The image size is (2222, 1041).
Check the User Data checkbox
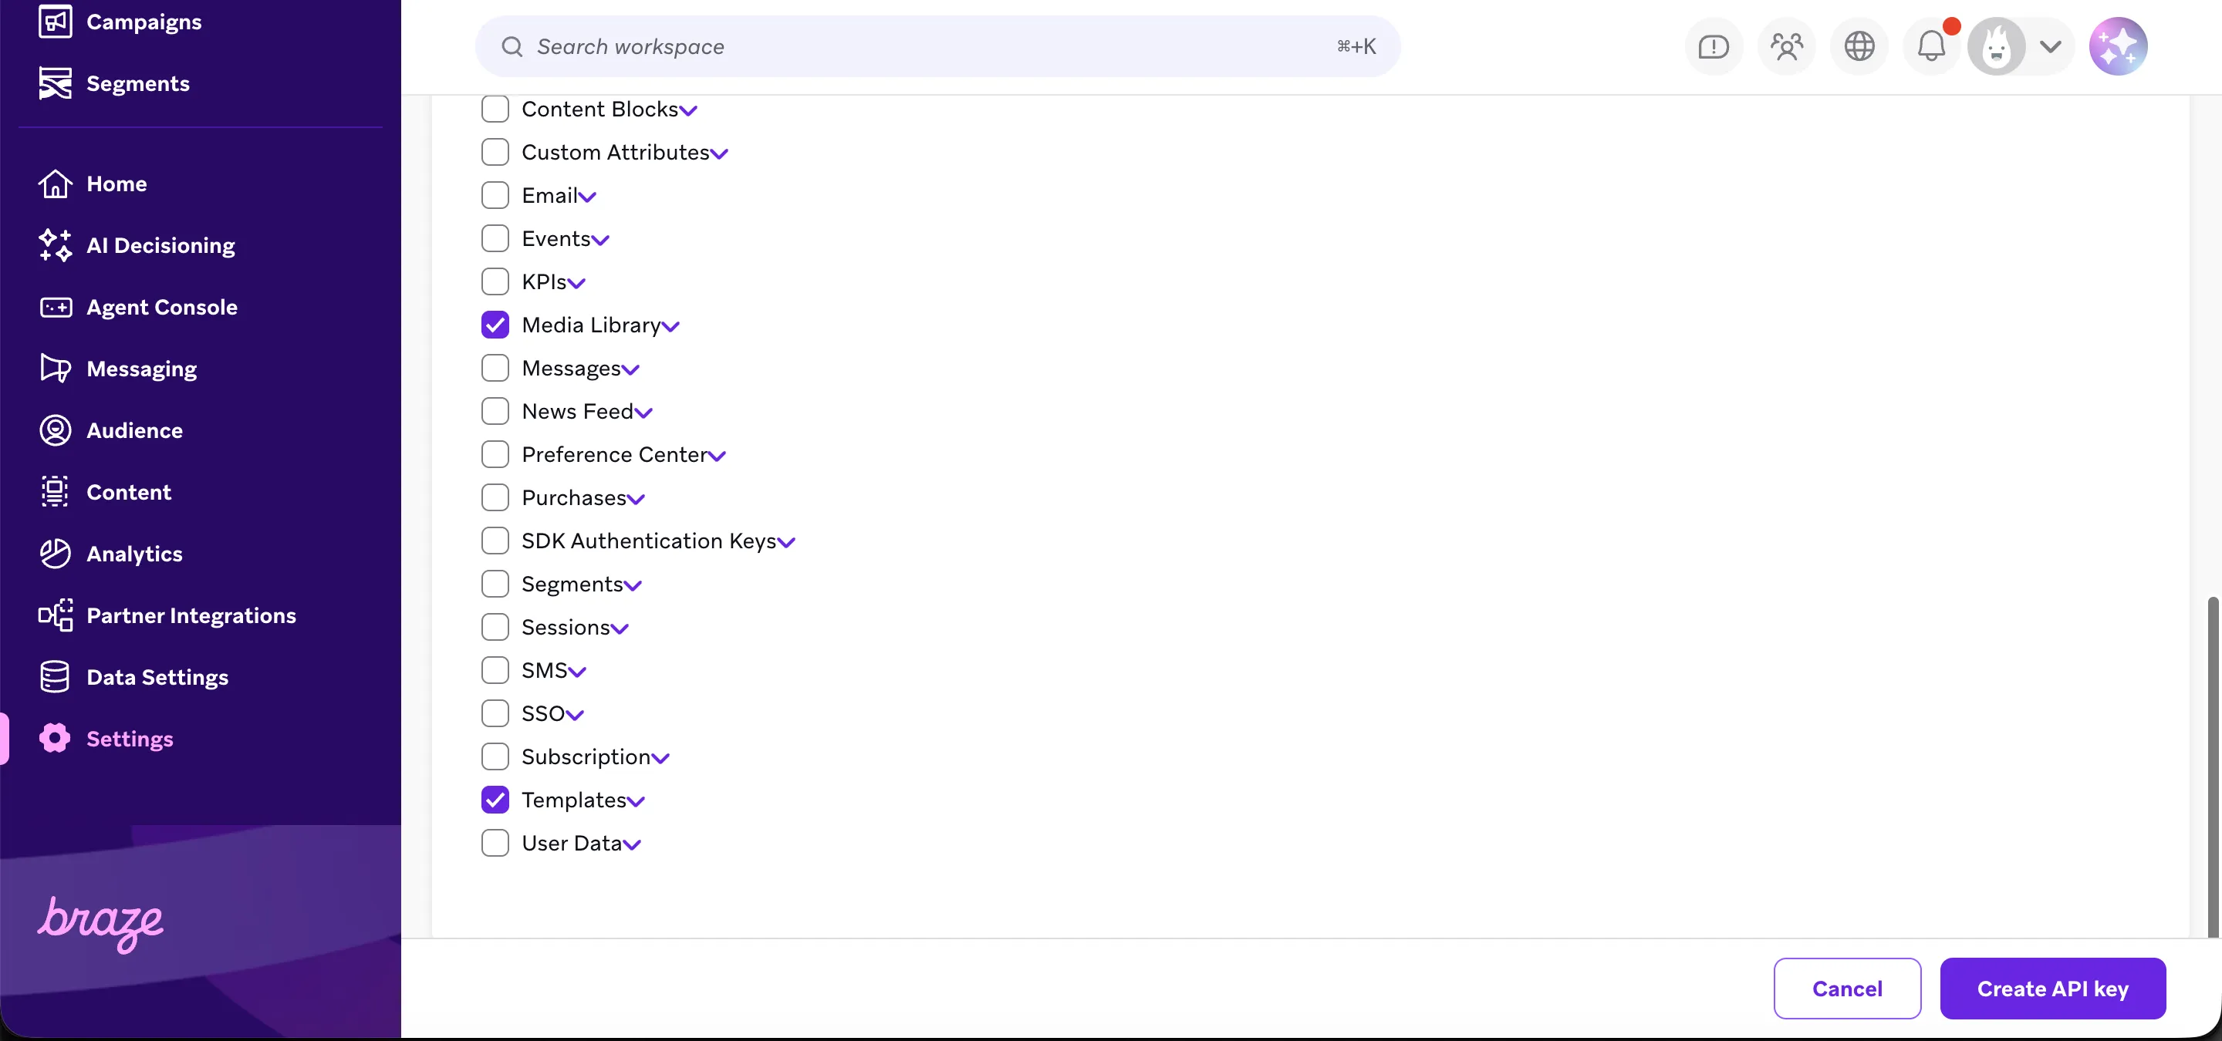tap(495, 844)
